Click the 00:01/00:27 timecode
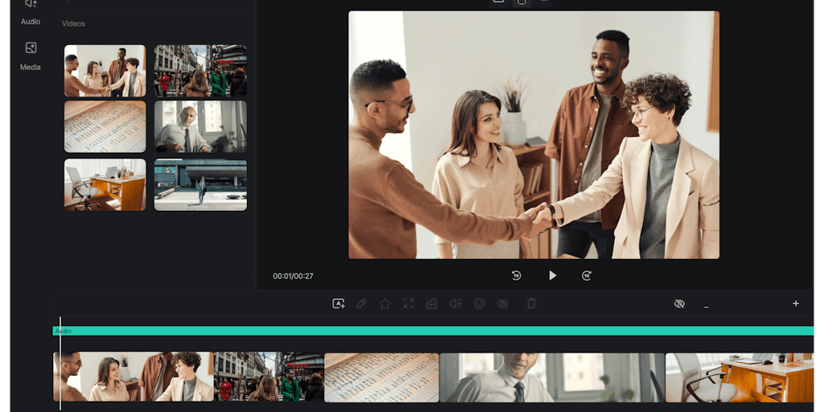Screen dimensions: 824x412 293,276
